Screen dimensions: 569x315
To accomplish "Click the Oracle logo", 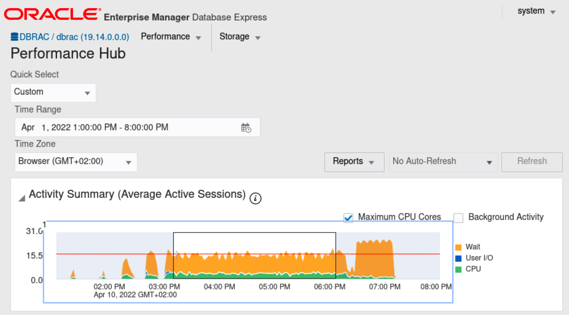I will tap(52, 14).
